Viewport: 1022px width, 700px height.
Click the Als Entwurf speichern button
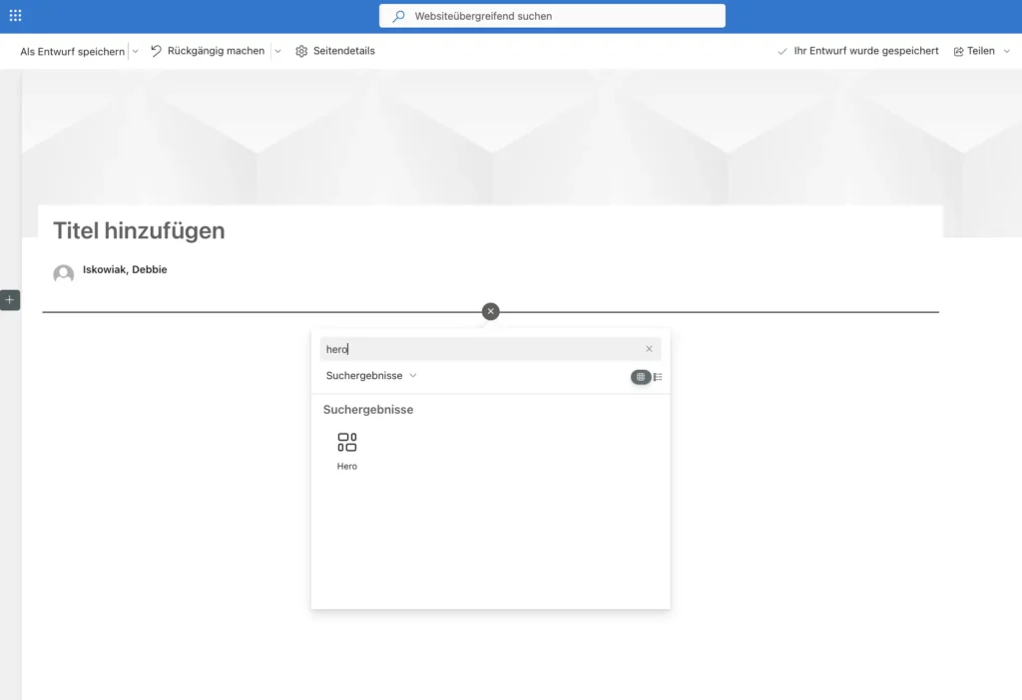(72, 51)
